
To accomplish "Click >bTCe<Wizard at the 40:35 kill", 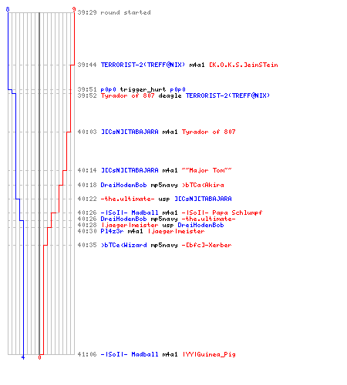I will point(123,245).
